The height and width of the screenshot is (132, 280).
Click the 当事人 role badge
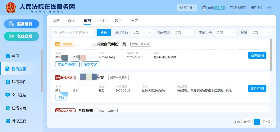click(220, 8)
